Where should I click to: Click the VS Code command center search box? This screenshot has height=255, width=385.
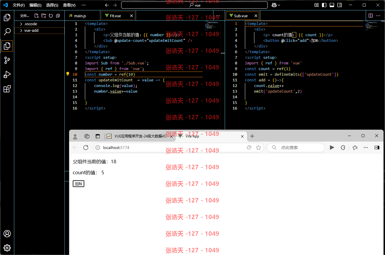click(195, 5)
